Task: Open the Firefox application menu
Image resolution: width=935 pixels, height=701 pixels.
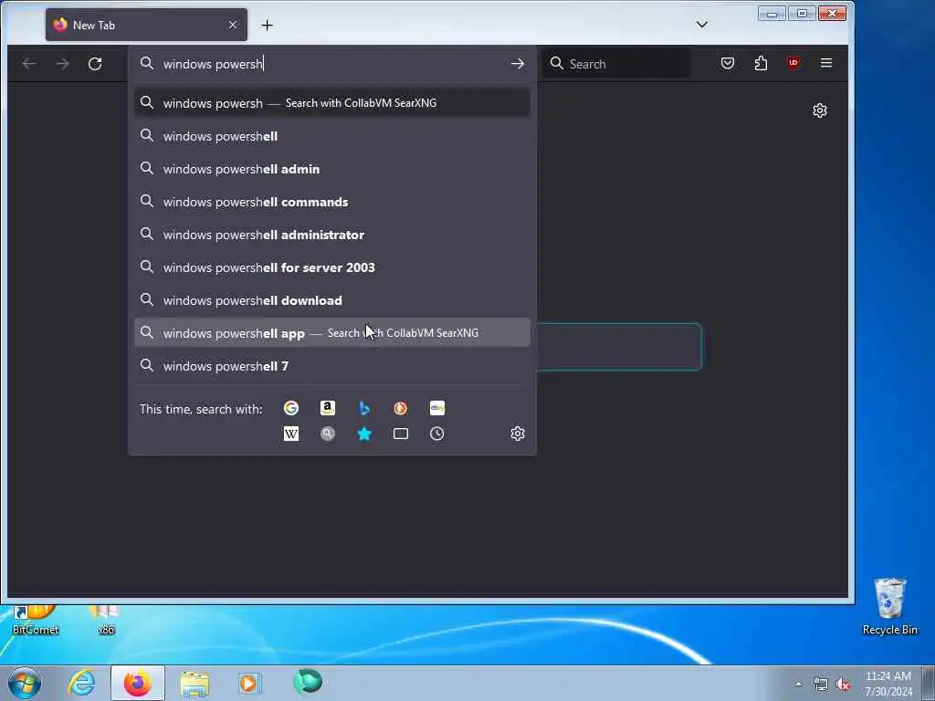Action: [825, 63]
